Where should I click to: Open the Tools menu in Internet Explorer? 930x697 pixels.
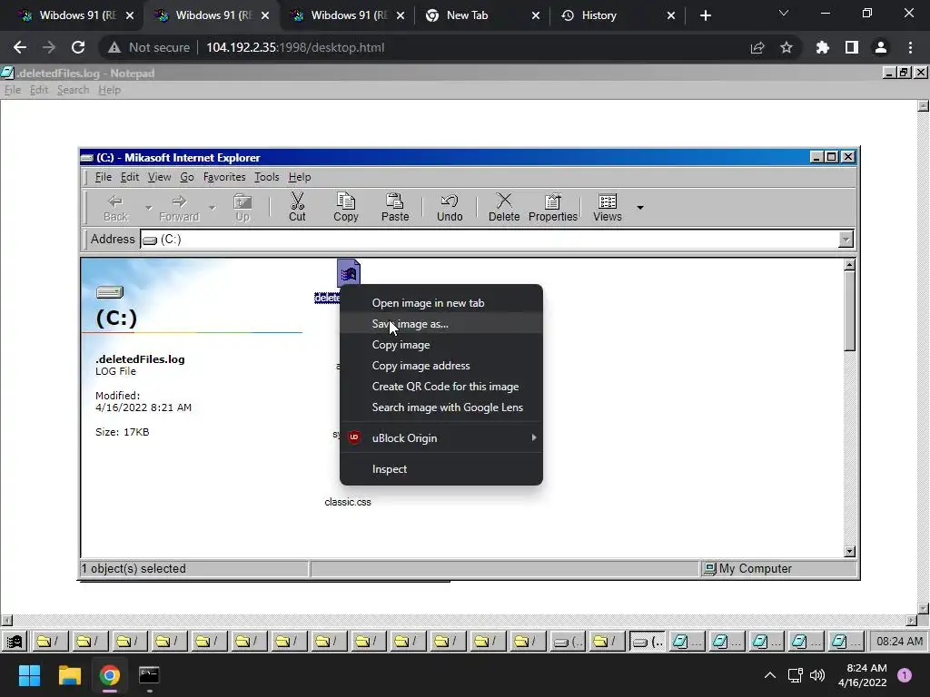pyautogui.click(x=266, y=177)
